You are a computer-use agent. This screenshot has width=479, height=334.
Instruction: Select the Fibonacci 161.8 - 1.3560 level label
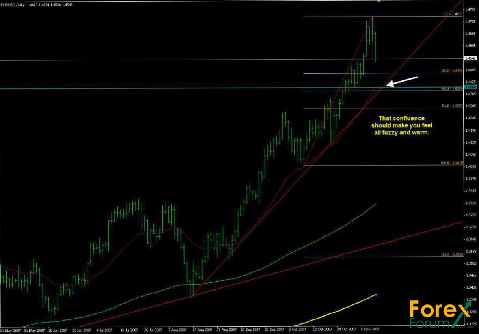[451, 255]
